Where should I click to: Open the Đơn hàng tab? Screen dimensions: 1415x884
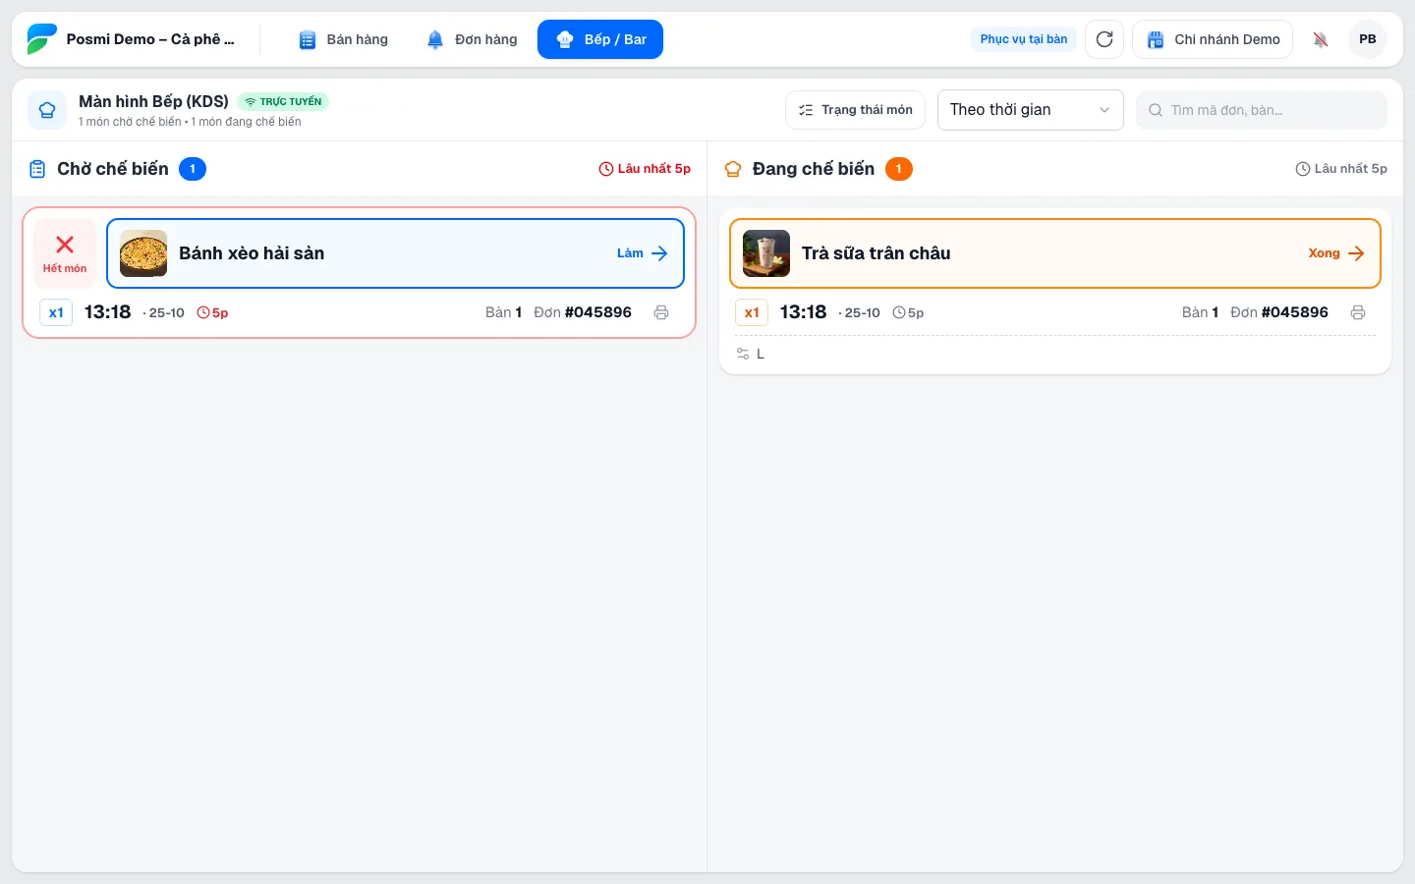pyautogui.click(x=472, y=39)
